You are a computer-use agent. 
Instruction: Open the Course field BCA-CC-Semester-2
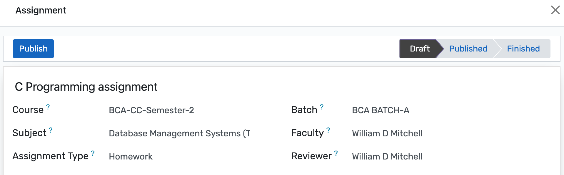coord(151,110)
